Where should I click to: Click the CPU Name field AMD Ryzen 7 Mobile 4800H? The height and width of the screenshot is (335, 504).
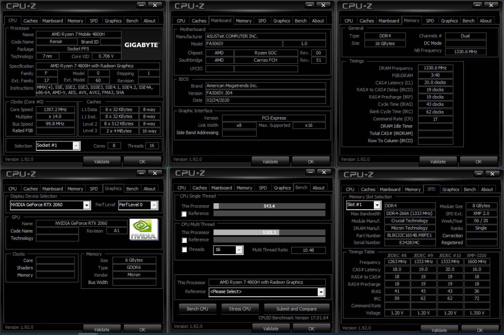(x=78, y=34)
